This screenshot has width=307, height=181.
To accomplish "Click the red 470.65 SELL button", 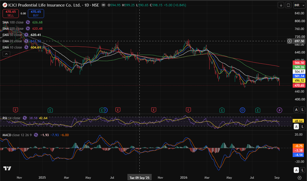I will click(x=11, y=13).
